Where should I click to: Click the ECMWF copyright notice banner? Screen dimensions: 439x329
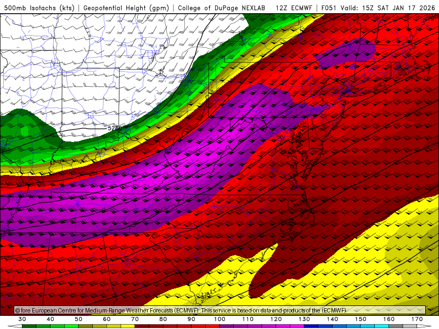[220, 310]
